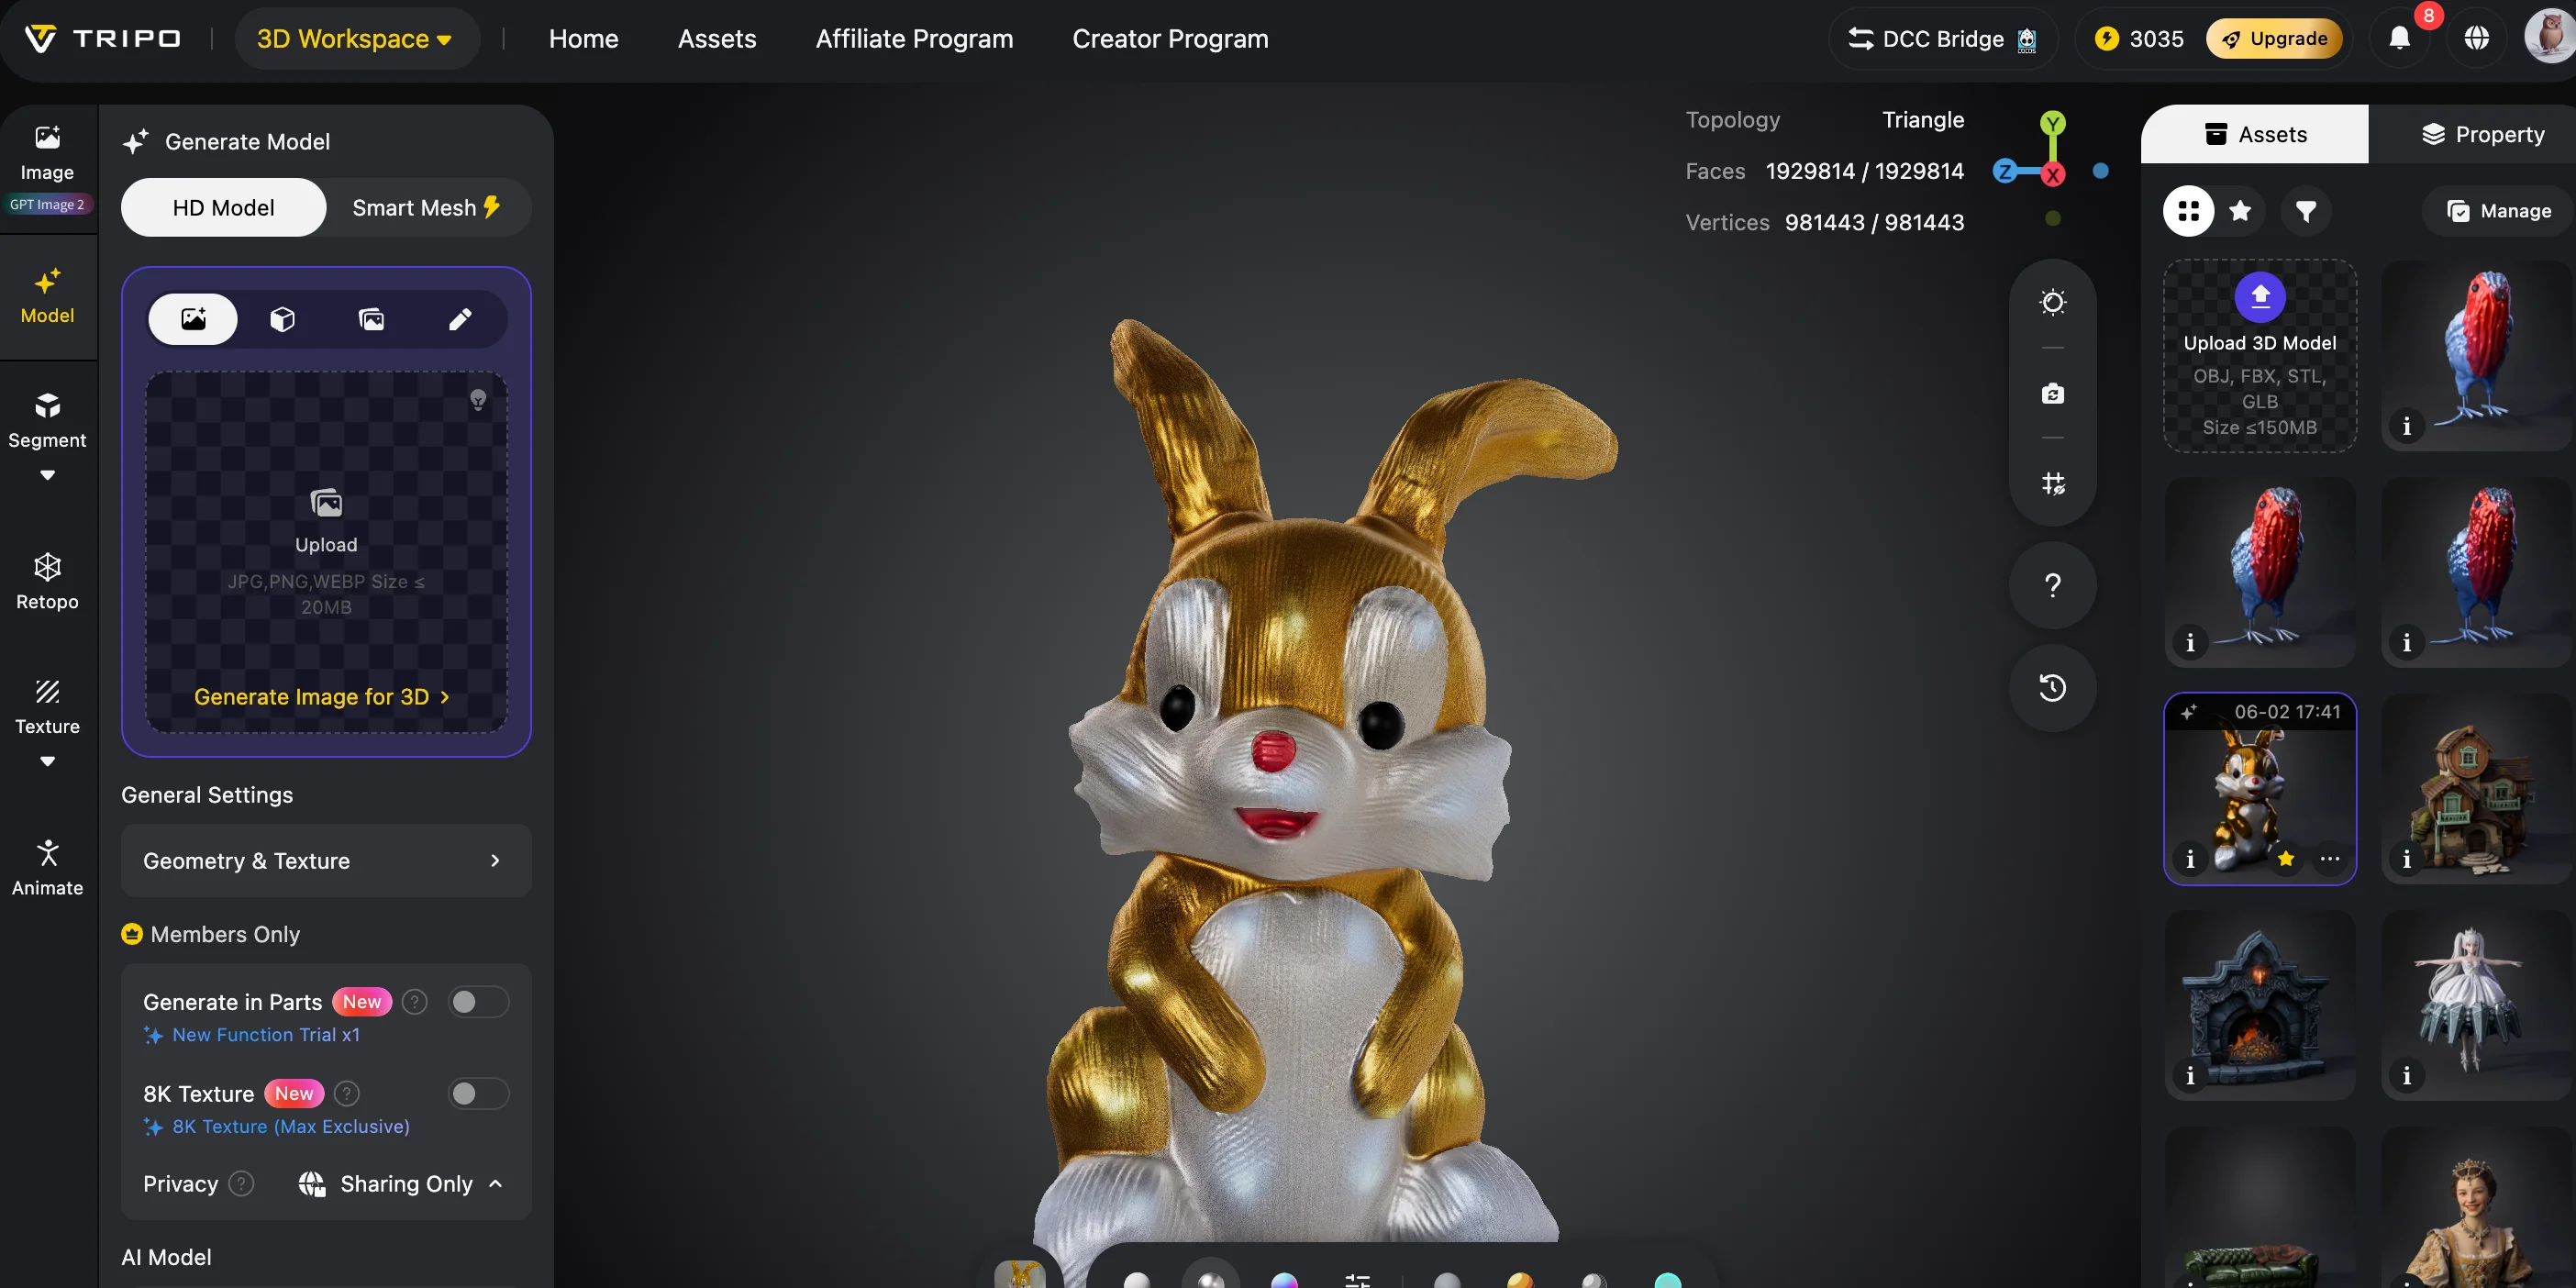Open Affiliate Program page

(x=914, y=39)
